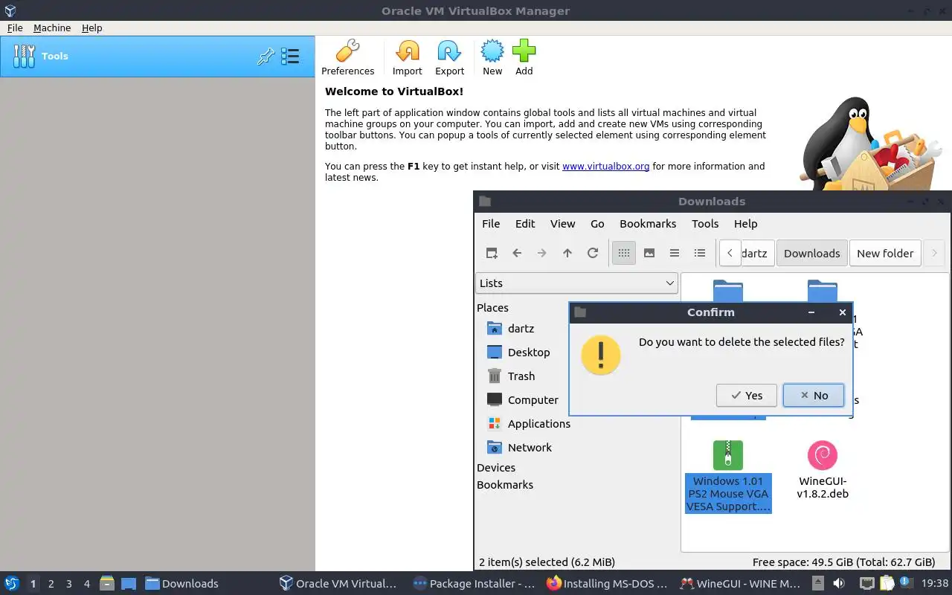The width and height of the screenshot is (952, 595).
Task: Reload the Downloads folder view
Action: click(x=593, y=253)
